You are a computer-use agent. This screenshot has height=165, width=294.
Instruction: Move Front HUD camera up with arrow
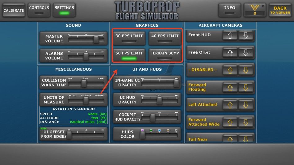pos(230,36)
